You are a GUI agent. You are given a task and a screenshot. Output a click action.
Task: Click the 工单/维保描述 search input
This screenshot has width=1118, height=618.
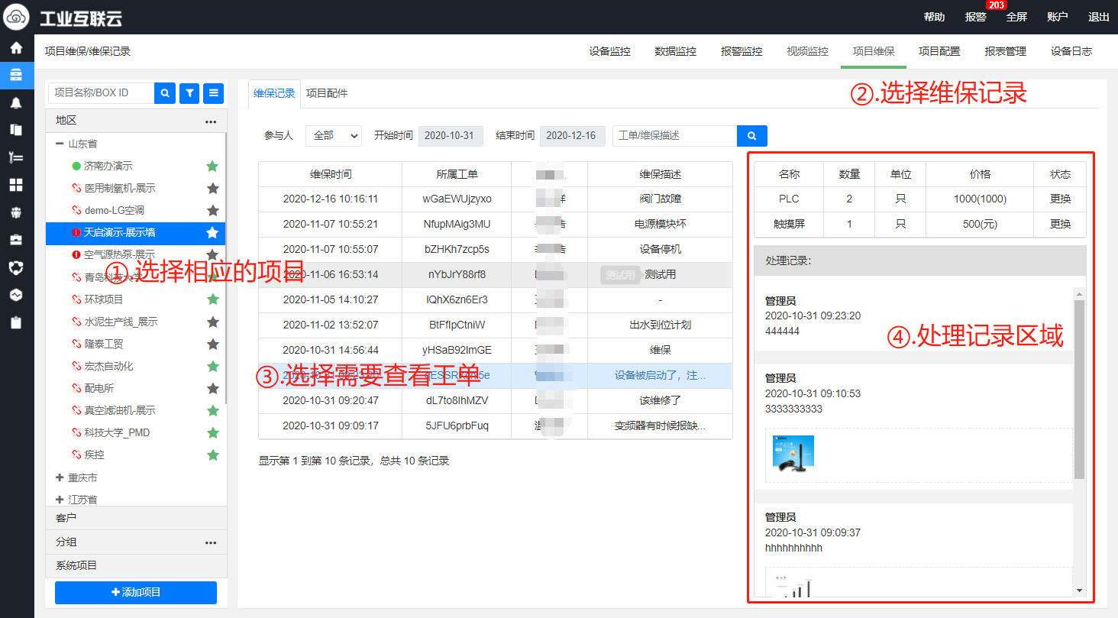[x=675, y=136]
